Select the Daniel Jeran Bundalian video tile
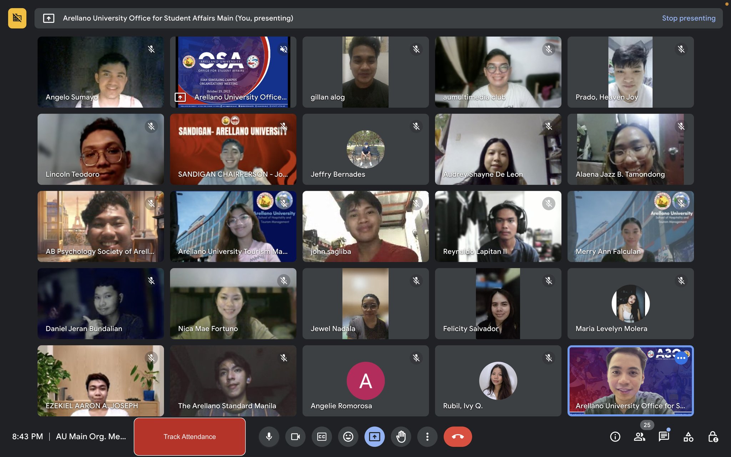 101,303
